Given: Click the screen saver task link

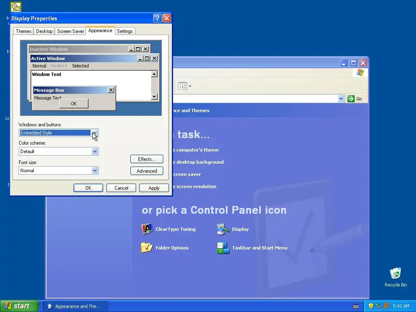Looking at the screenshot, I should [187, 174].
